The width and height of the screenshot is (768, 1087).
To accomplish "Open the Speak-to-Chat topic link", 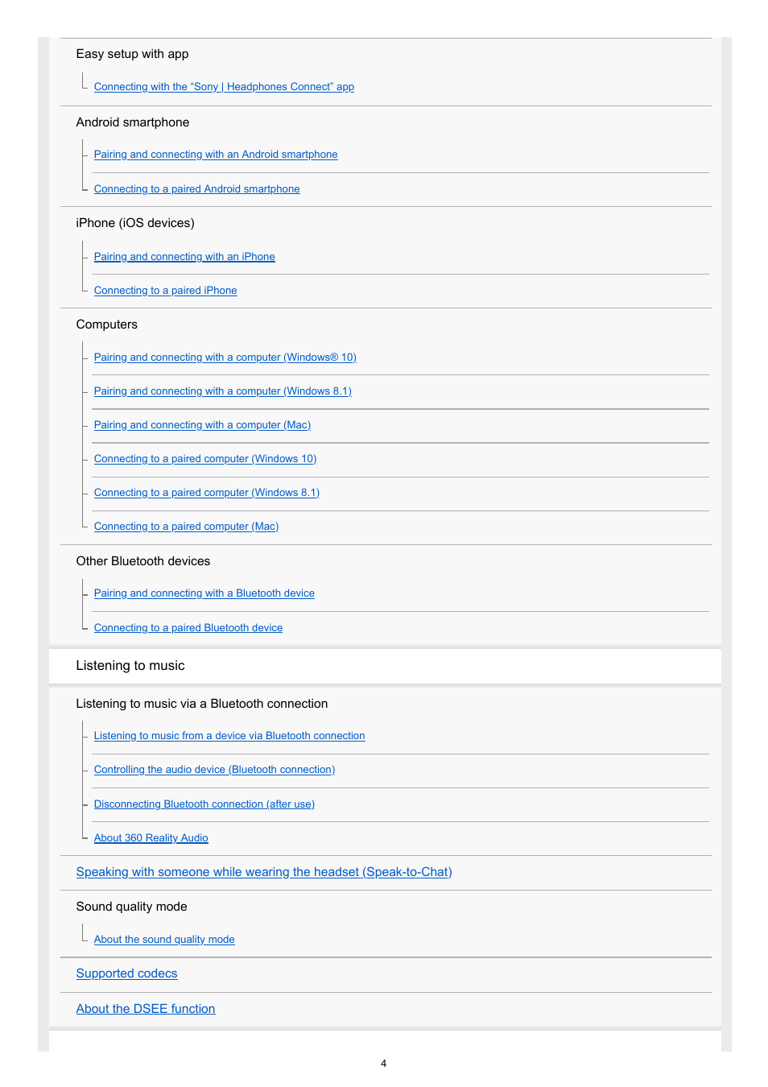I will pos(264,872).
